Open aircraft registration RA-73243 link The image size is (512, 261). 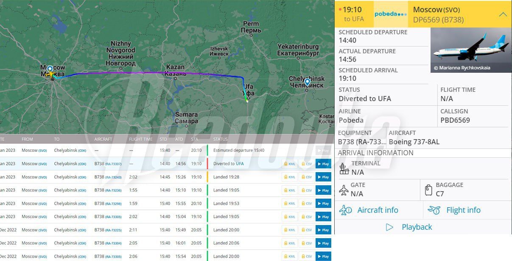coord(113,177)
